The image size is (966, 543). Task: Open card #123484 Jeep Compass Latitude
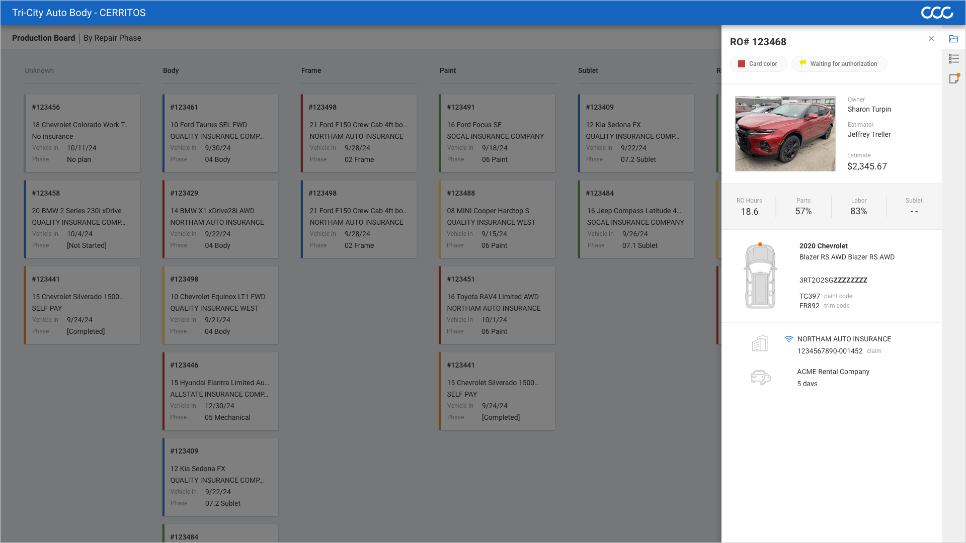(636, 219)
